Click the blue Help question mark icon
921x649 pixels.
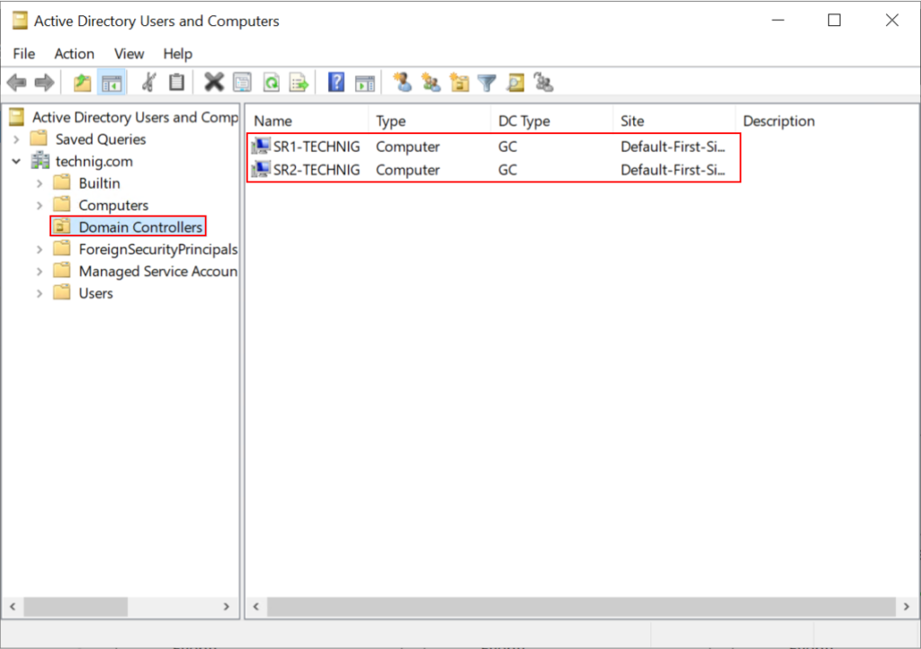(336, 82)
